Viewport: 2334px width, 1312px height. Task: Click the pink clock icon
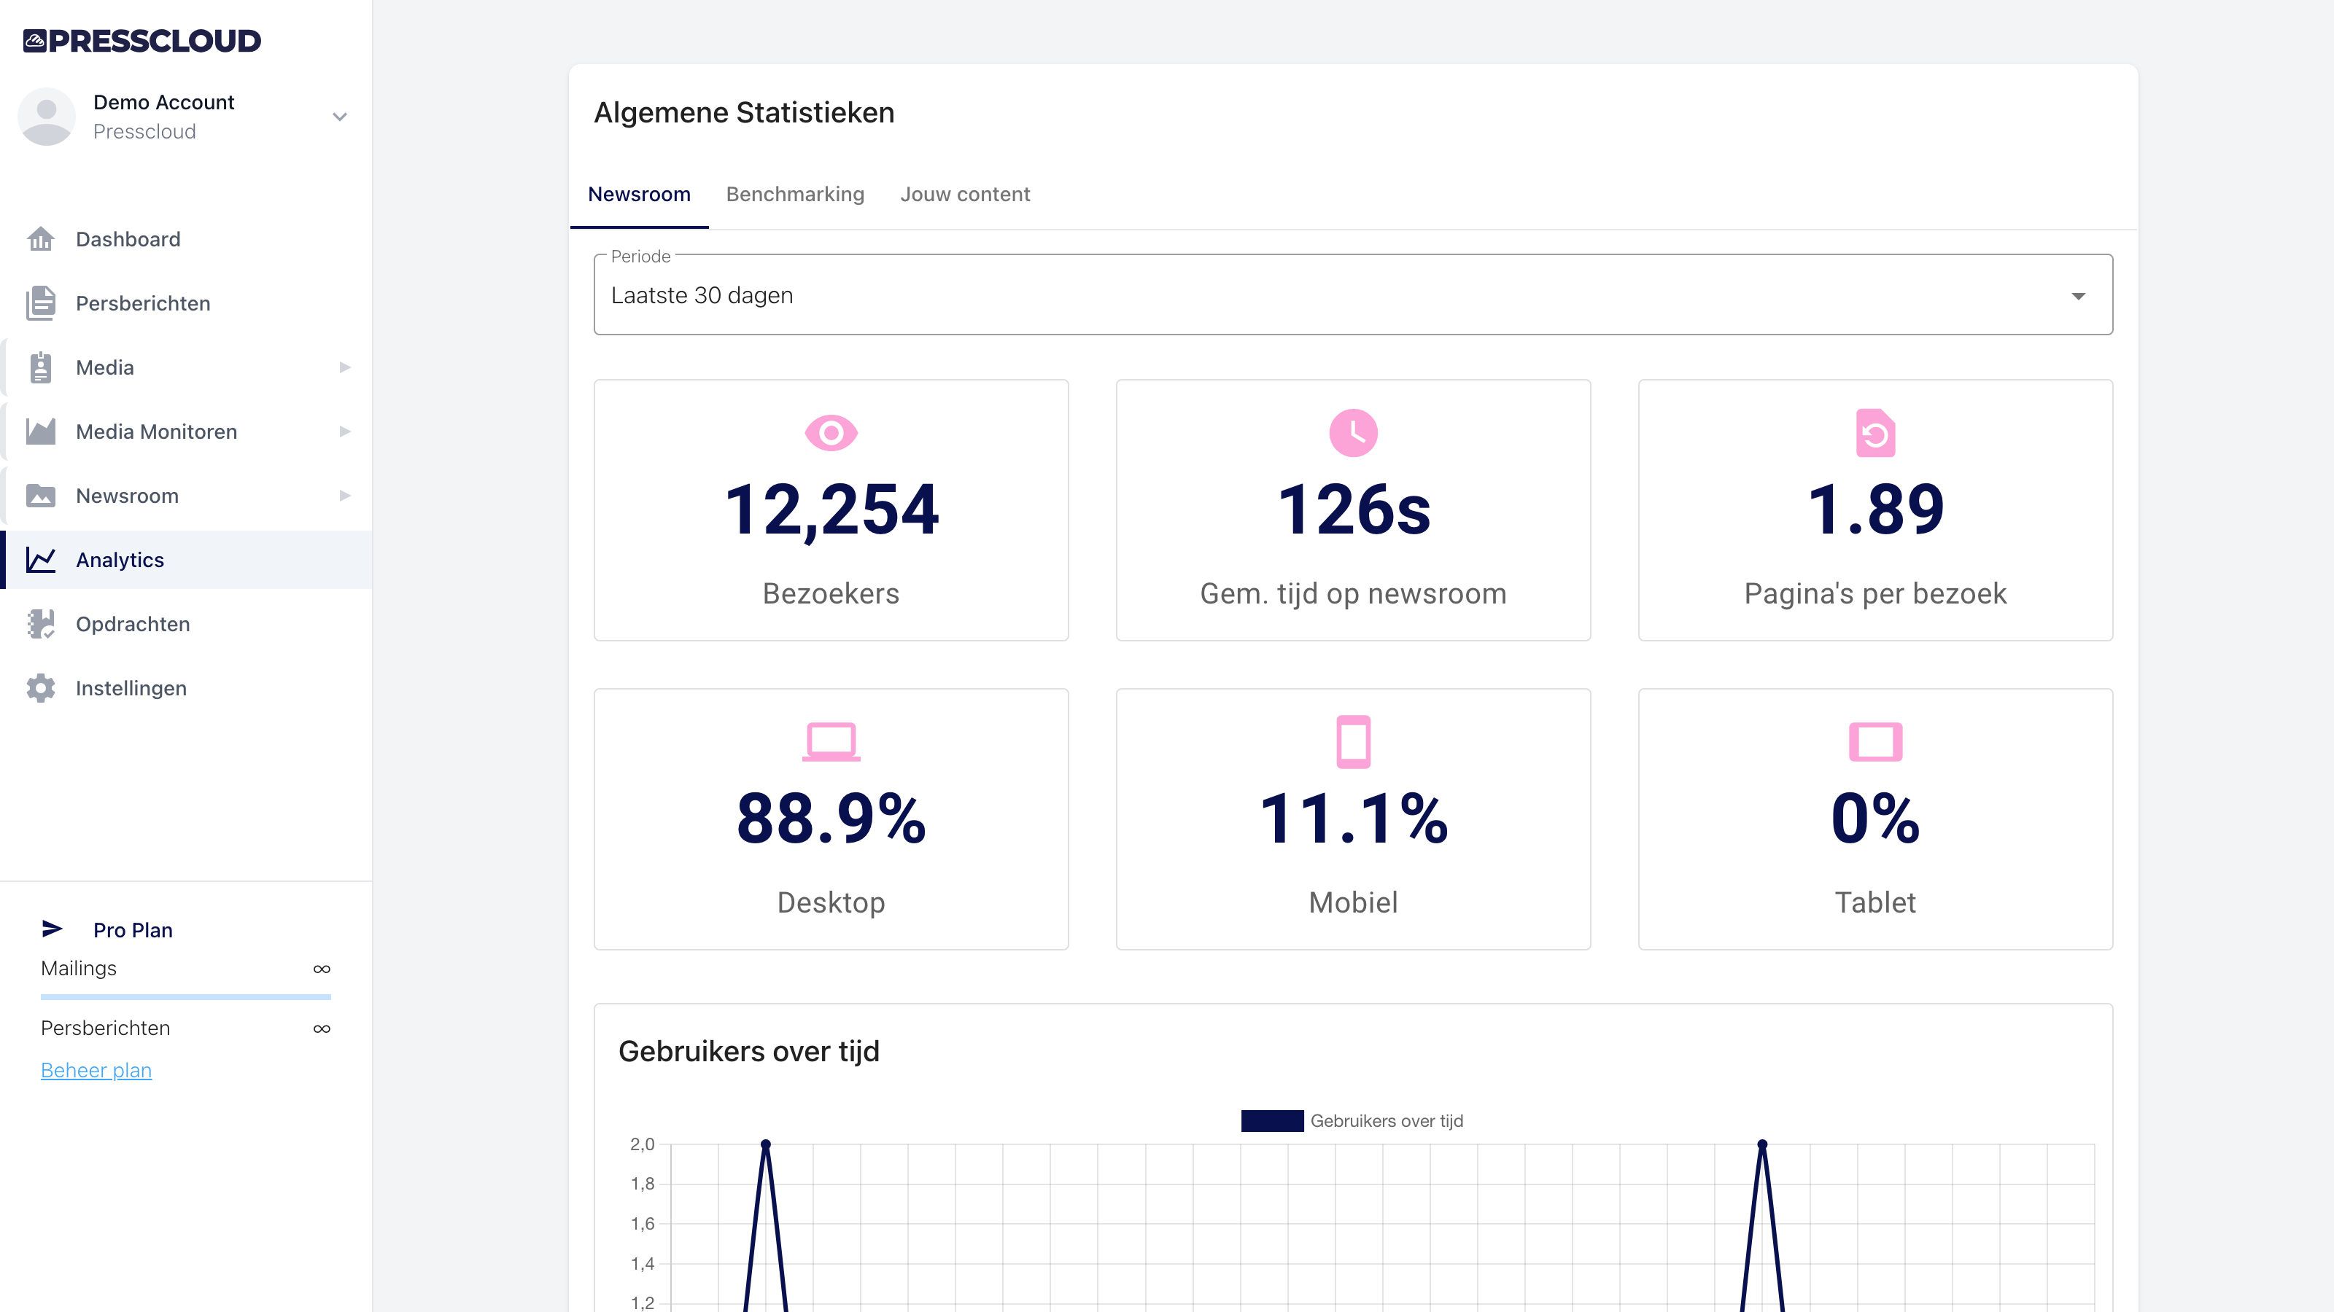(1353, 433)
